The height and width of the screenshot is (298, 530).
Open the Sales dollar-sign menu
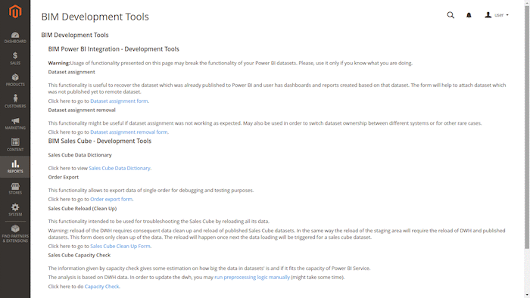15,58
